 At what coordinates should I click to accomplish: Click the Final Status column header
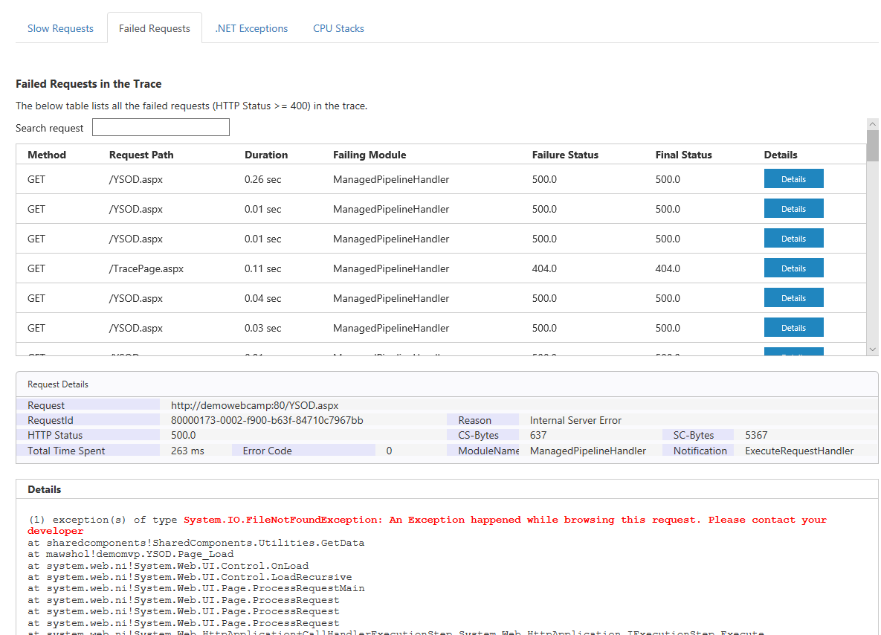click(x=683, y=155)
